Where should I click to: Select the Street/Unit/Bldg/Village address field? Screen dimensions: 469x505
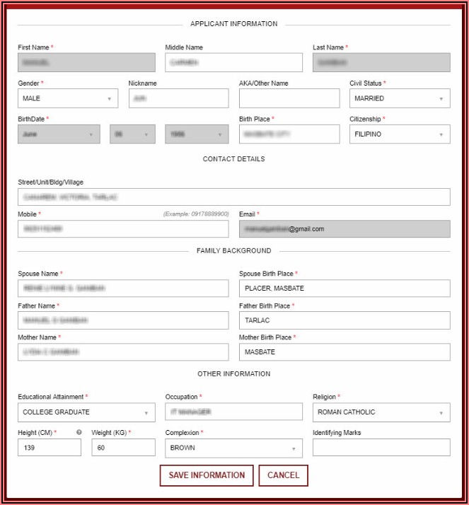[233, 197]
